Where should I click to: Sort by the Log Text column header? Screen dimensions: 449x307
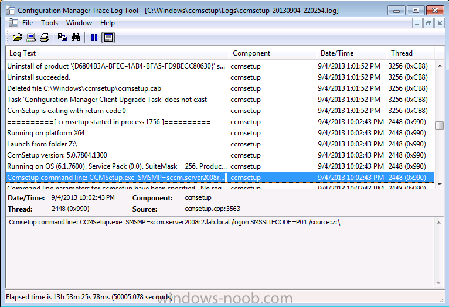(x=117, y=53)
